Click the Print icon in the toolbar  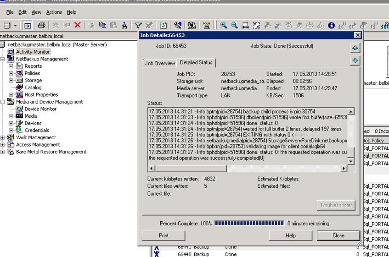click(42, 25)
